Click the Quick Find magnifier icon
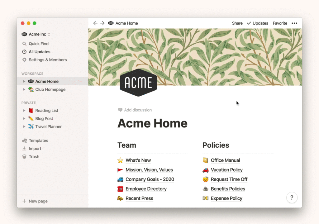 click(x=24, y=44)
